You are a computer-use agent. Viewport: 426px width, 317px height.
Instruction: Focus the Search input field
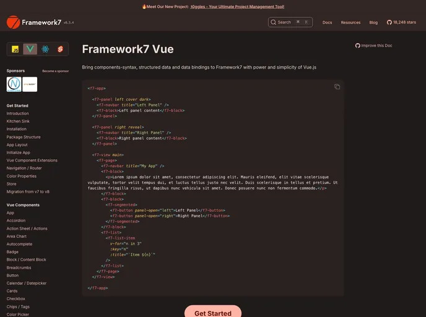(x=290, y=22)
